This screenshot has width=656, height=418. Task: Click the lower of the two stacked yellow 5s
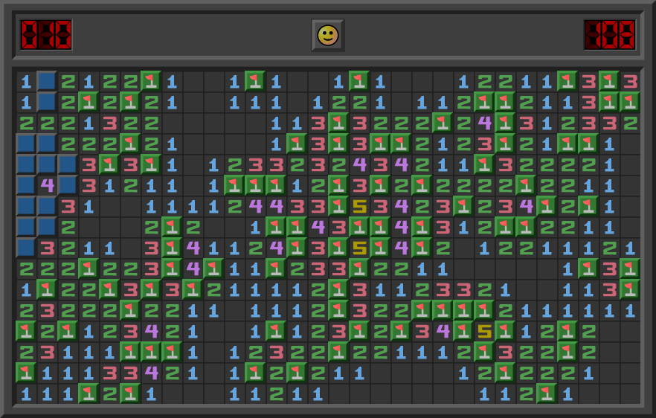360,248
